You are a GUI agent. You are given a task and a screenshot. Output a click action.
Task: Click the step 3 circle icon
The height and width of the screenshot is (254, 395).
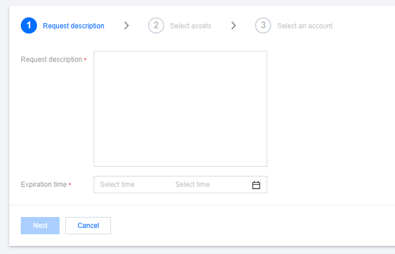click(x=263, y=25)
